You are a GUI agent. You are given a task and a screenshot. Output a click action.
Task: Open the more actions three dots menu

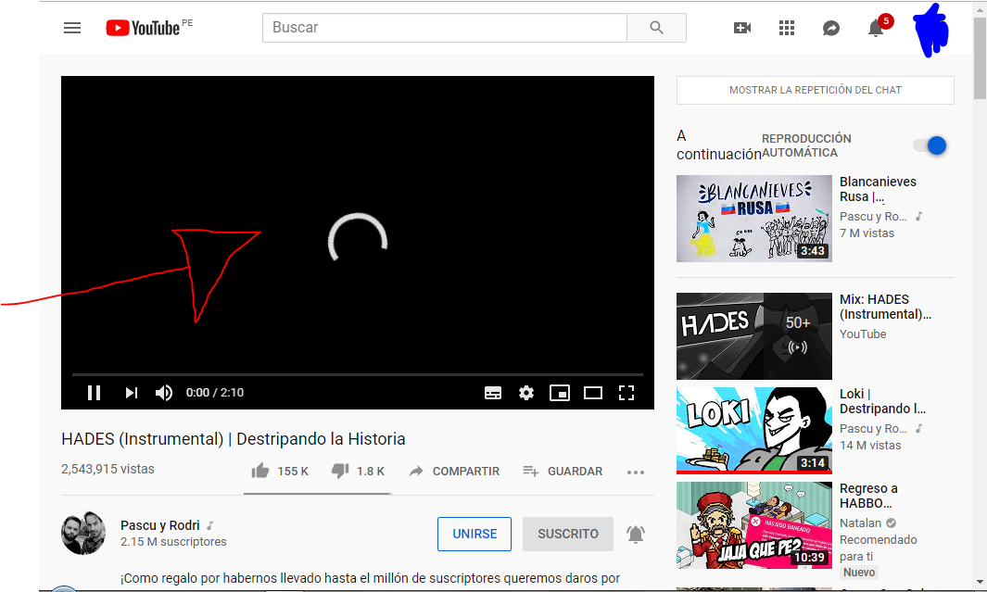(636, 472)
